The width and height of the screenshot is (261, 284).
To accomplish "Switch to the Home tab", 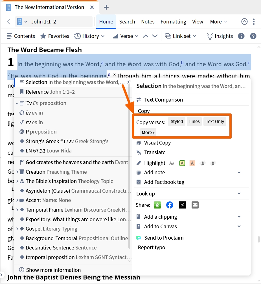I will click(106, 21).
